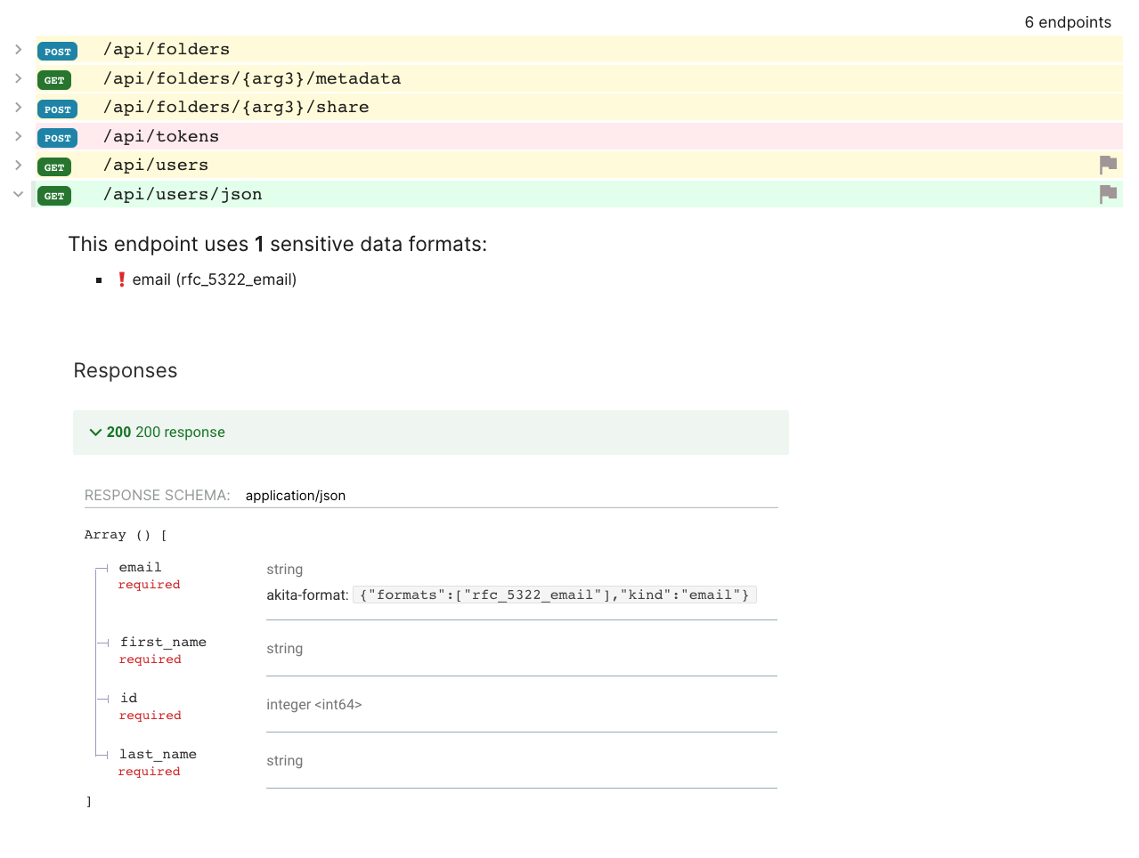Click the POST badge for /api/folders
This screenshot has height=858, width=1139.
58,52
